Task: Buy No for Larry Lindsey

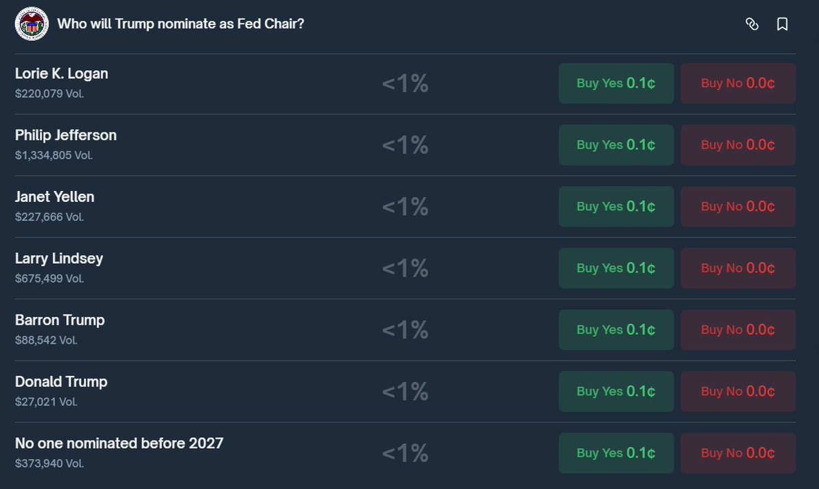Action: pos(738,268)
